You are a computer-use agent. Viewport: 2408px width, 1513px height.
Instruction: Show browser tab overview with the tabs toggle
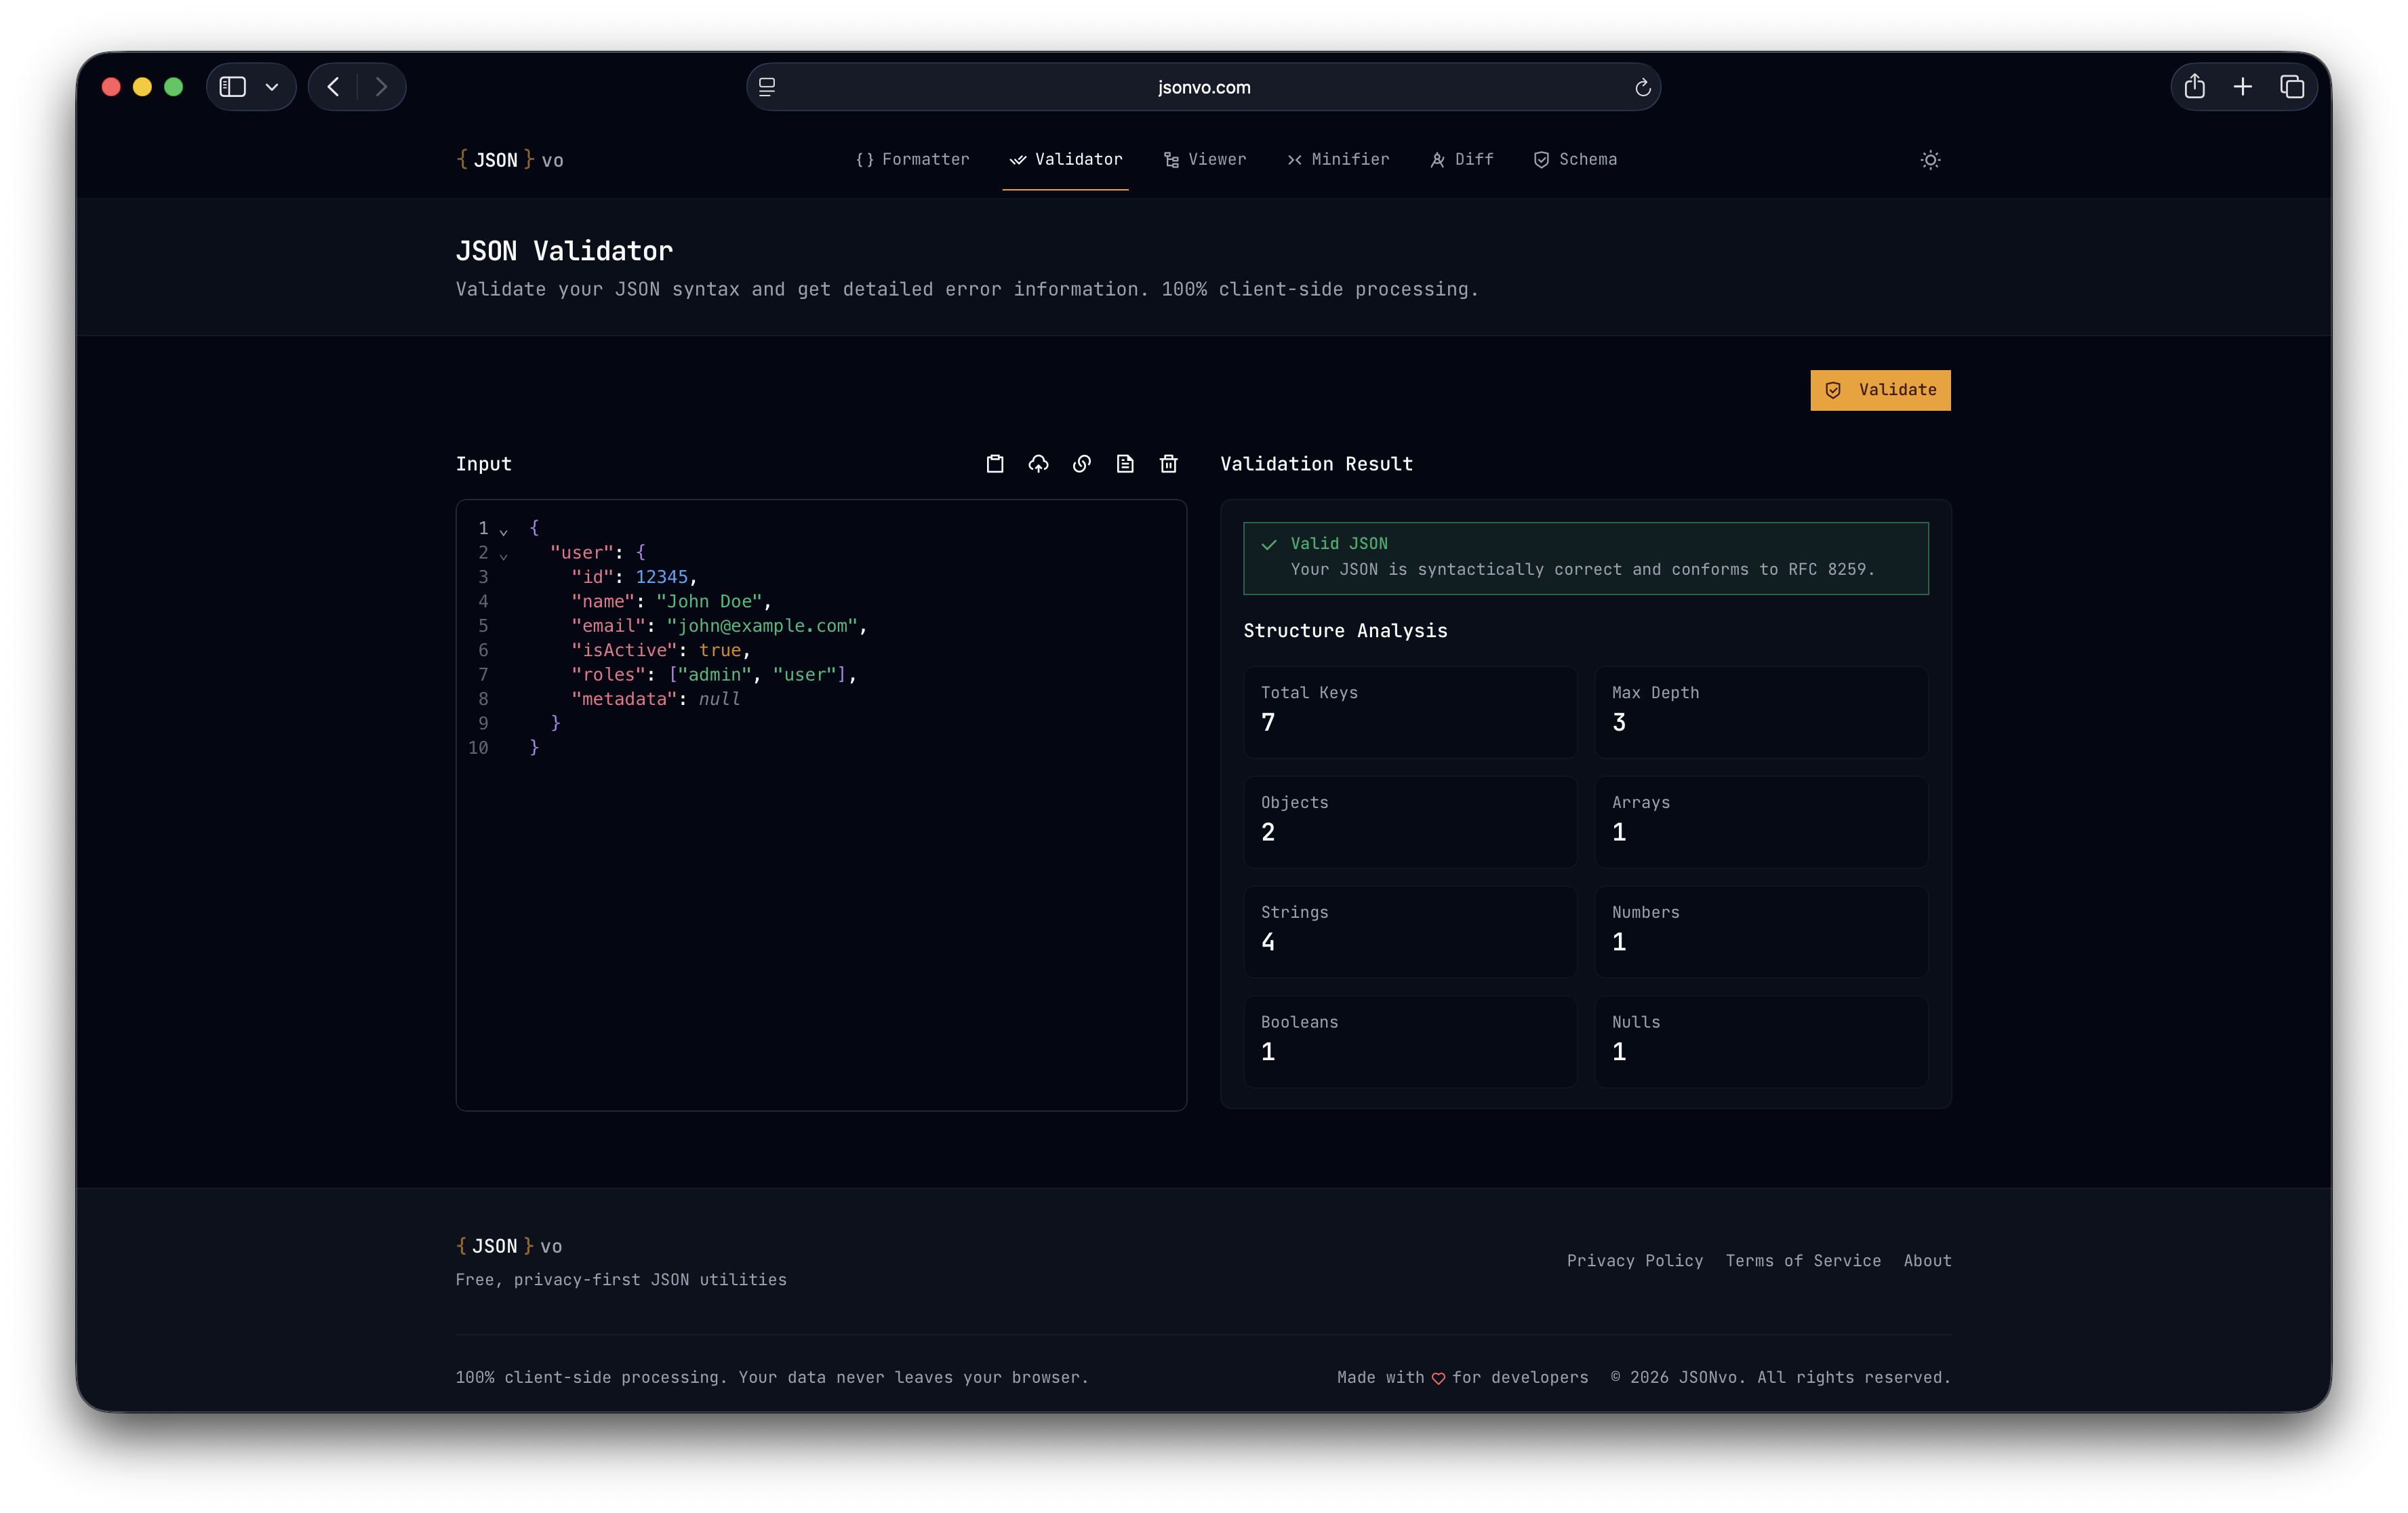2292,87
